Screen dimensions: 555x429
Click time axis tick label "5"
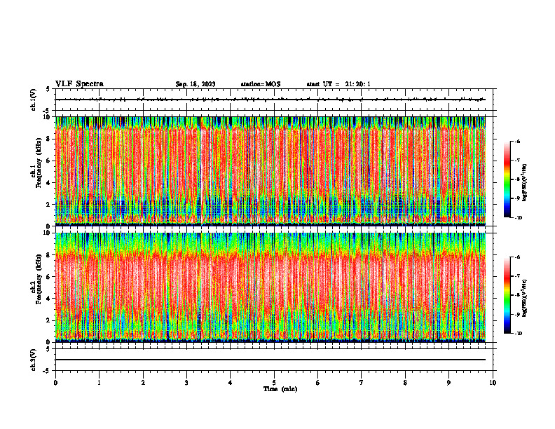click(x=274, y=383)
